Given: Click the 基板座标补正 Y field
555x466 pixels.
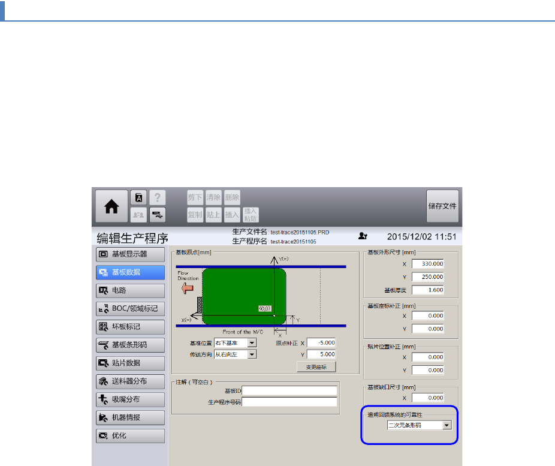Looking at the screenshot, I should tap(427, 329).
